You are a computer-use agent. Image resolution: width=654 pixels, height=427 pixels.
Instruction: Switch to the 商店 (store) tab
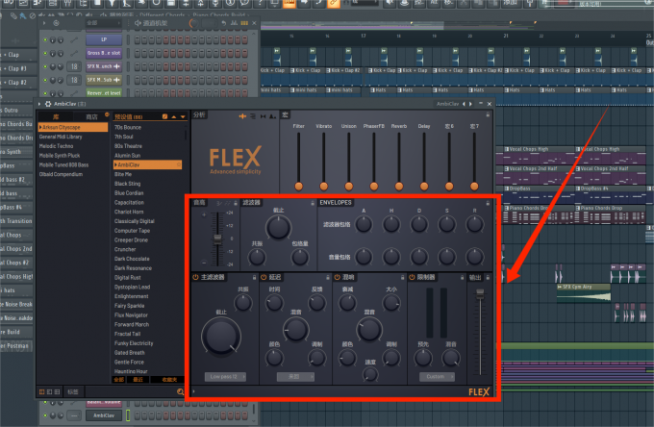pos(92,116)
